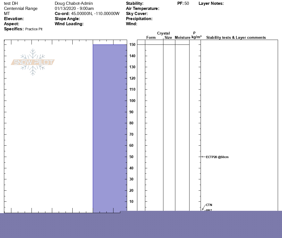Select depth axis label "70"
This screenshot has height=238, width=282.
131,134
